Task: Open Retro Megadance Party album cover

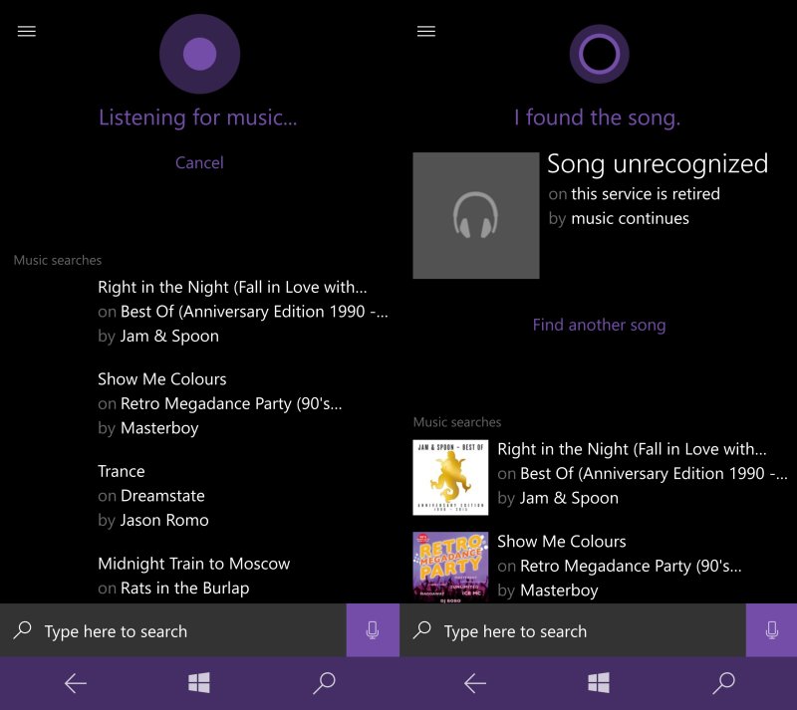Action: (450, 568)
